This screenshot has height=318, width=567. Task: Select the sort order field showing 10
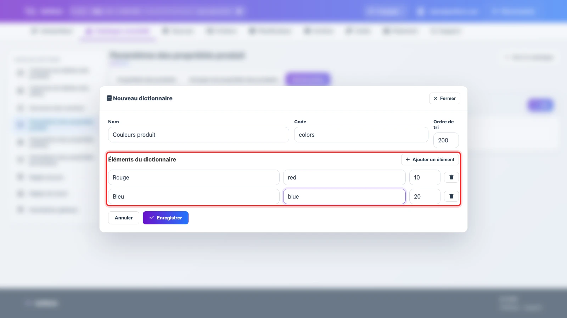[425, 177]
